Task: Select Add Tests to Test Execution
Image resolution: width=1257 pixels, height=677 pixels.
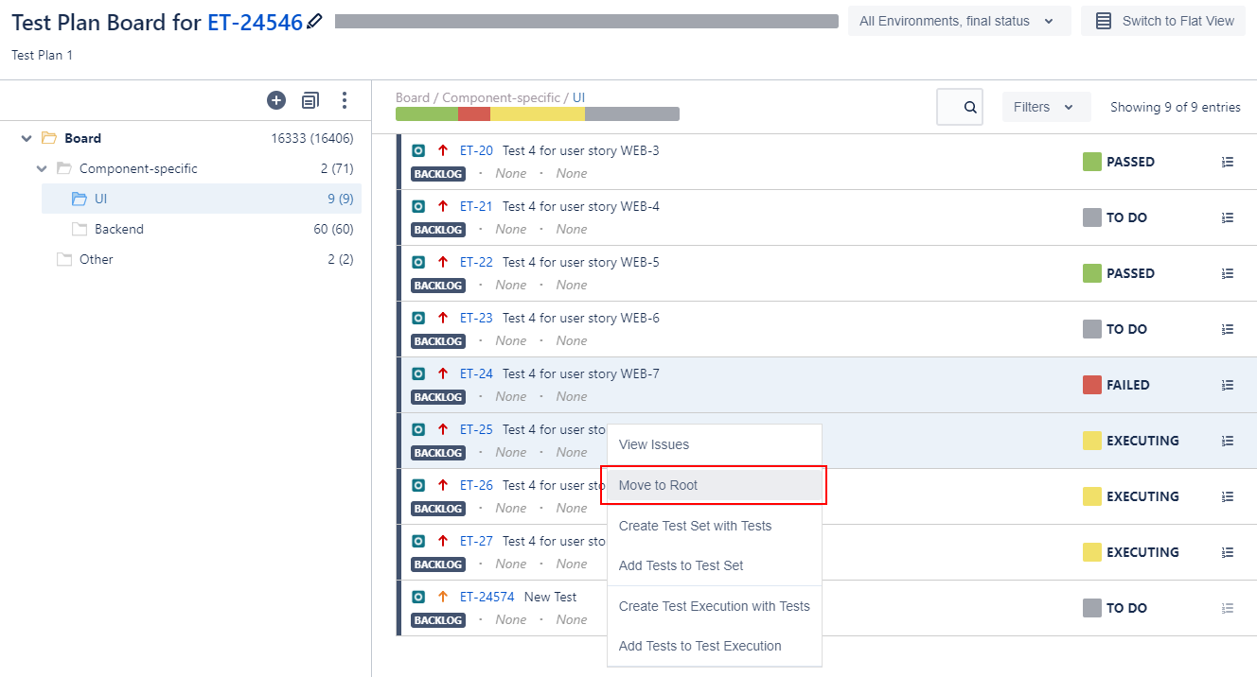Action: click(x=715, y=646)
